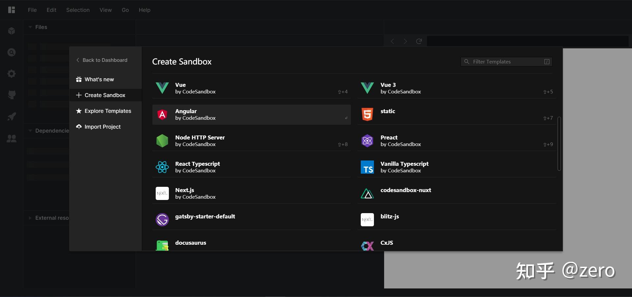The width and height of the screenshot is (632, 297).
Task: Select the React Typescript name
Action: 197,164
